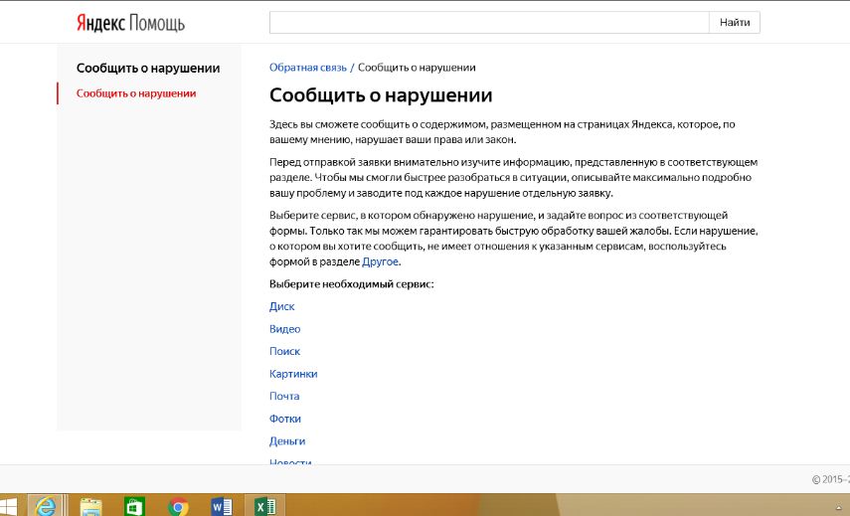
Task: Launch Windows Store from taskbar
Action: point(134,506)
